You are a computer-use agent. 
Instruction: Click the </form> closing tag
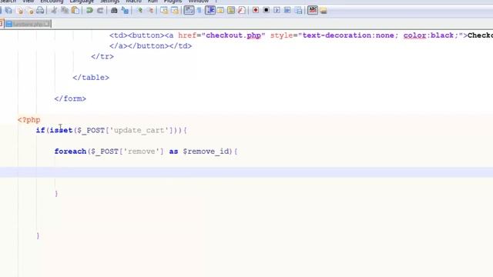(70, 99)
